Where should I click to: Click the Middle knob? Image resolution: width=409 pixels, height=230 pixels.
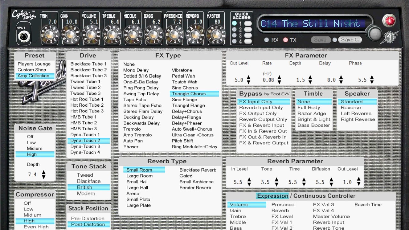[x=133, y=34]
